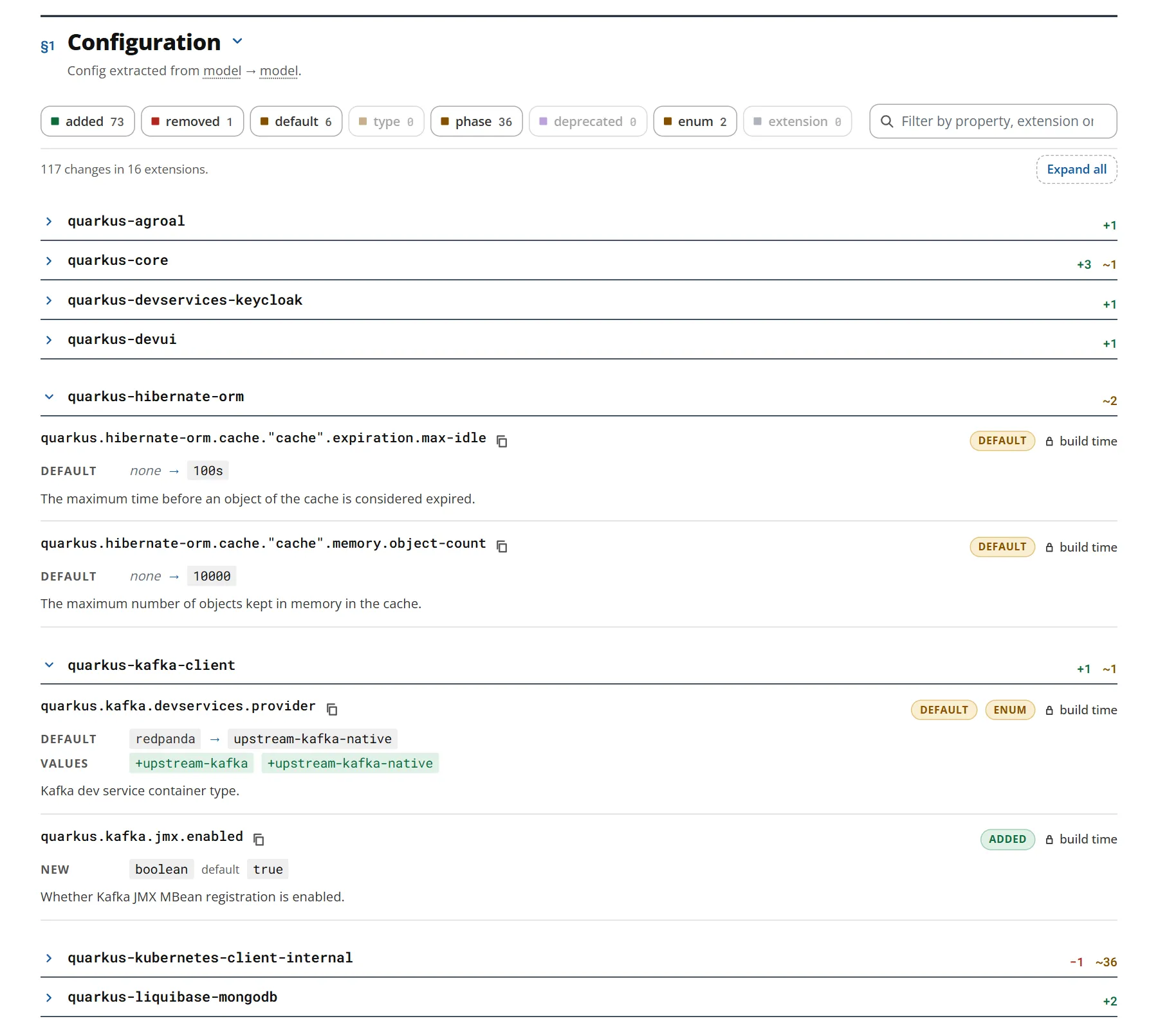
Task: Toggle the phase filter chip
Action: tap(476, 121)
